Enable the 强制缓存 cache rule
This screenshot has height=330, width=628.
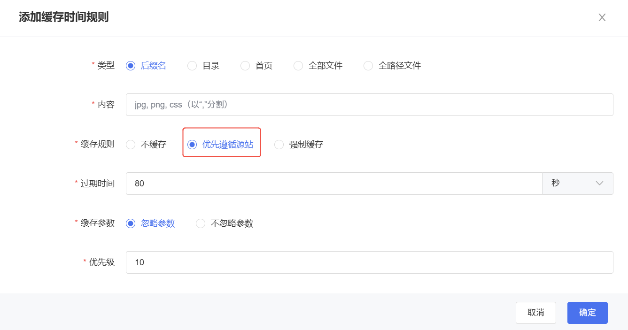point(279,145)
